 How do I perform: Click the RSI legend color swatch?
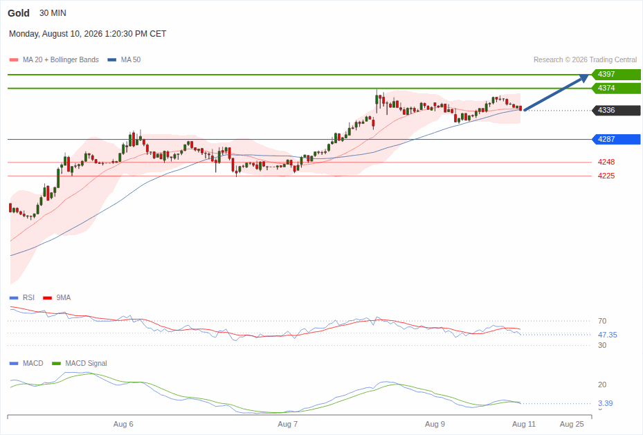coord(14,298)
